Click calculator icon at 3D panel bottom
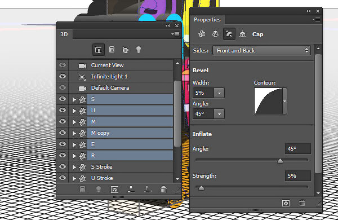Screen dimensions: 338x220 (x=82, y=190)
